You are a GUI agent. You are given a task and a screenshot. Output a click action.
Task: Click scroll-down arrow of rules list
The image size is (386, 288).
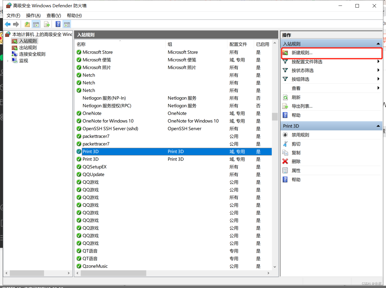pos(275,267)
